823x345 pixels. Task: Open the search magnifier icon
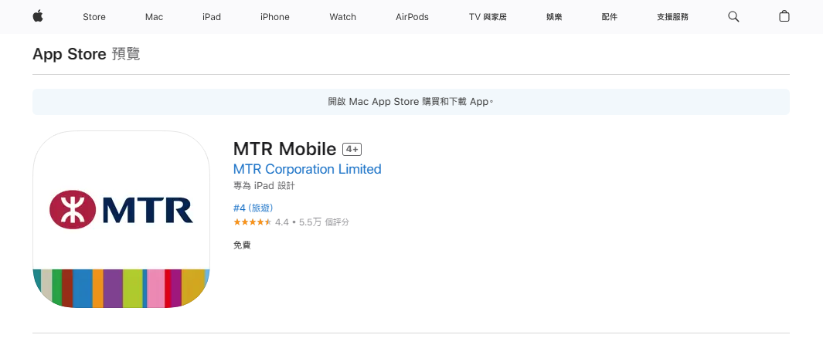733,16
